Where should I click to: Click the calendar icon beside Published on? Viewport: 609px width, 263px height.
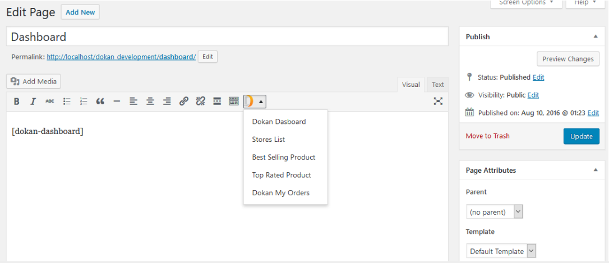469,113
